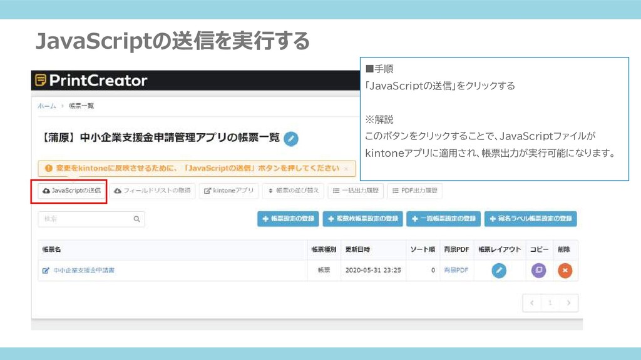The height and width of the screenshot is (360, 641).
Task: Click the 背景PDF column header
Action: click(456, 249)
